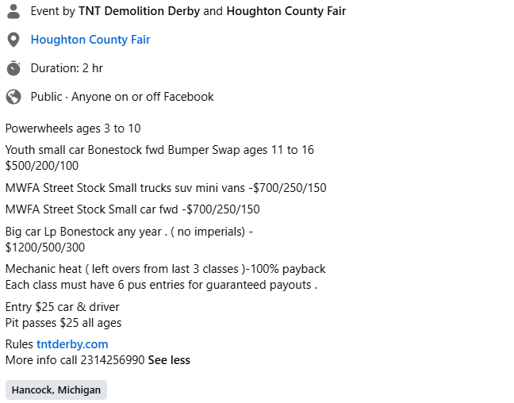Click the Entry $25 car & driver text

tap(63, 307)
